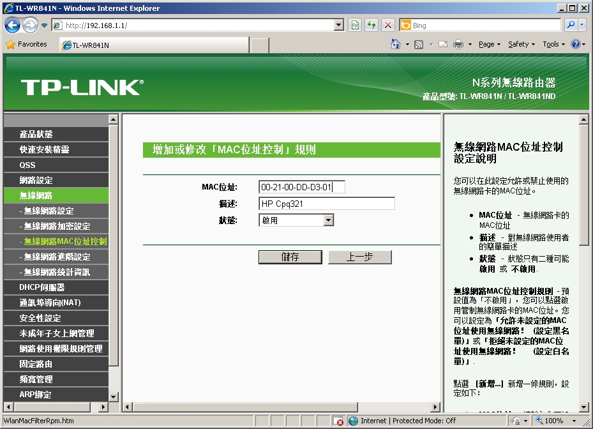The height and width of the screenshot is (429, 593).
Task: Open 無線網路進階設定 submenu link
Action: [56, 257]
